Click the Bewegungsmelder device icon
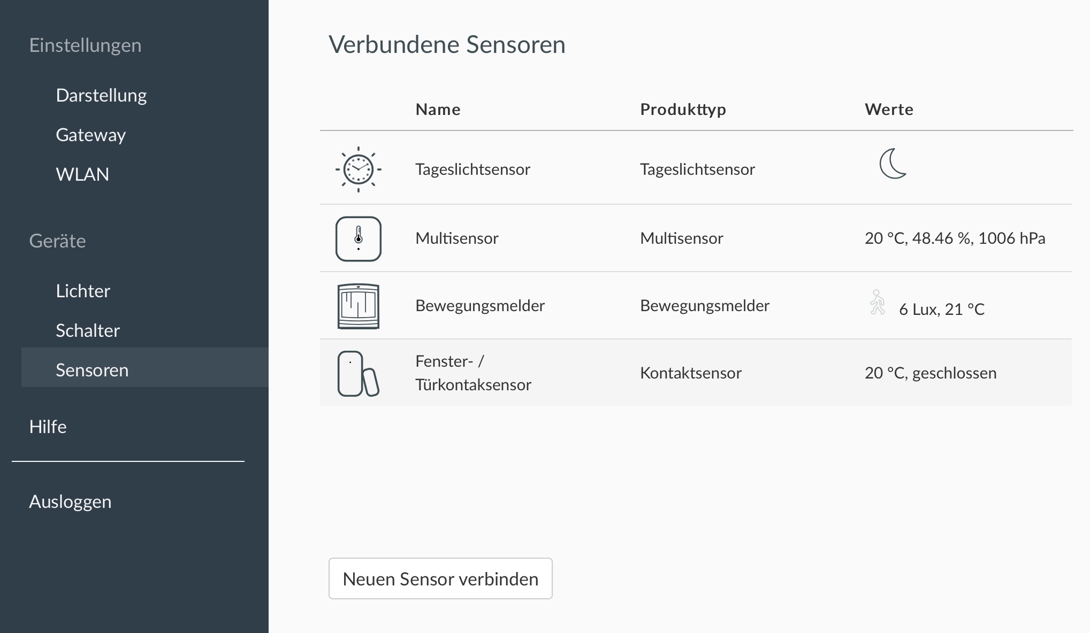Image resolution: width=1090 pixels, height=633 pixels. (x=358, y=306)
